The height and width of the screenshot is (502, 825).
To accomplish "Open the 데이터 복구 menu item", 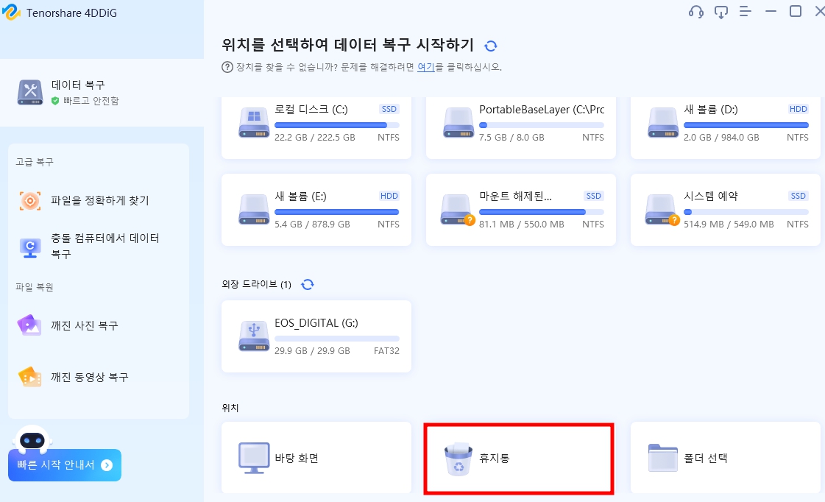I will pyautogui.click(x=102, y=93).
